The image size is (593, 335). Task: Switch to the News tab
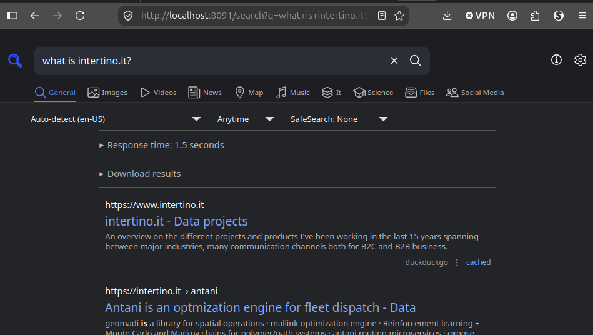pyautogui.click(x=205, y=92)
